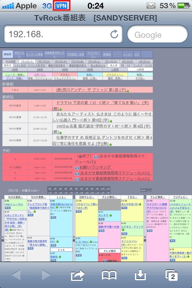The width and height of the screenshot is (192, 288).
Task: Open the share action icon
Action: point(77,275)
